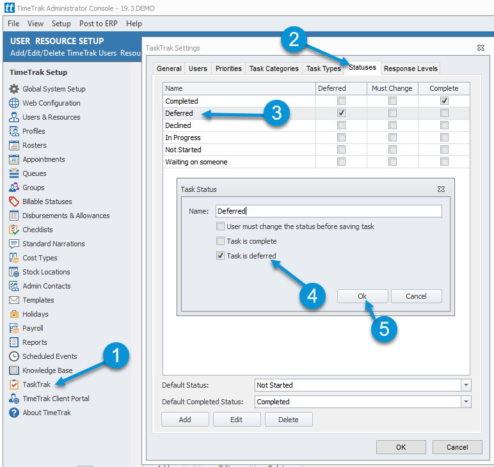Toggle Complete checkbox in Completed row
Image resolution: width=494 pixels, height=467 pixels.
coord(444,101)
